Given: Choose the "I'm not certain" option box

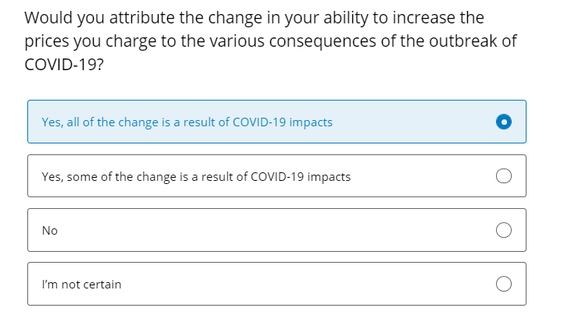Looking at the screenshot, I should click(x=277, y=284).
